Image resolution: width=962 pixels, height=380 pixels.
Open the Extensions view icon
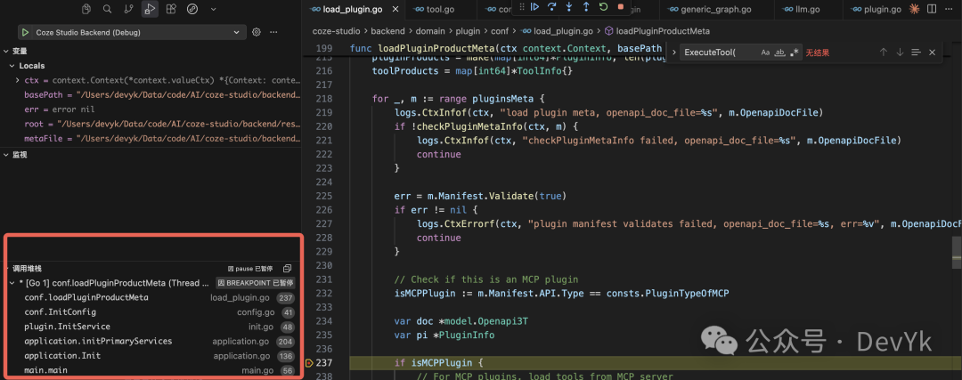[171, 9]
